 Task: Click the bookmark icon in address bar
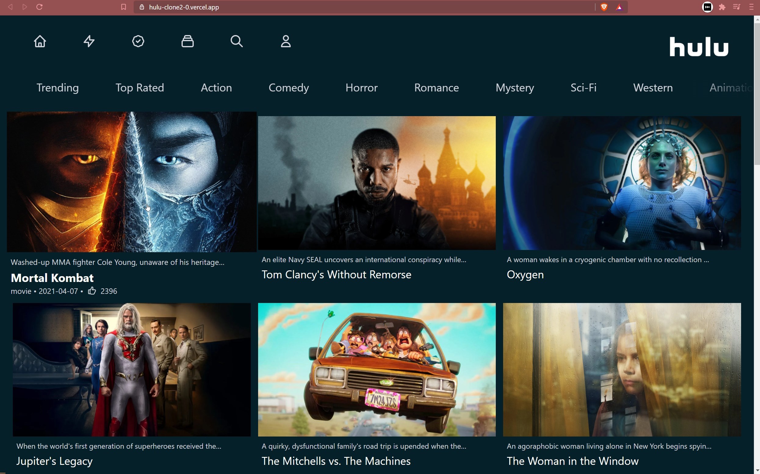click(123, 7)
